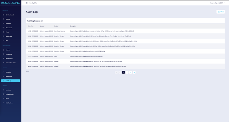
Task: Click the Statistics chart icon
Action: [x=4, y=72]
